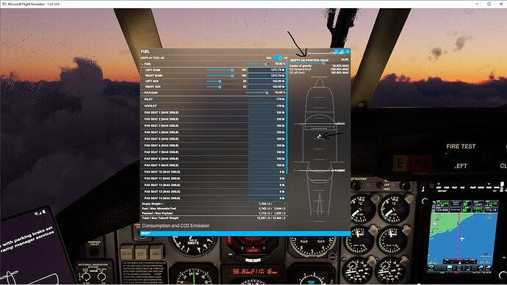Click the FIRE TEST cockpit label
The height and width of the screenshot is (285, 507).
coord(461,146)
